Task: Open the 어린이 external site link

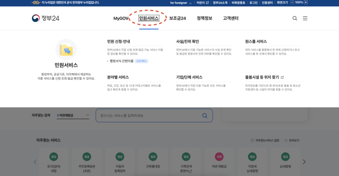Action: (x=202, y=3)
